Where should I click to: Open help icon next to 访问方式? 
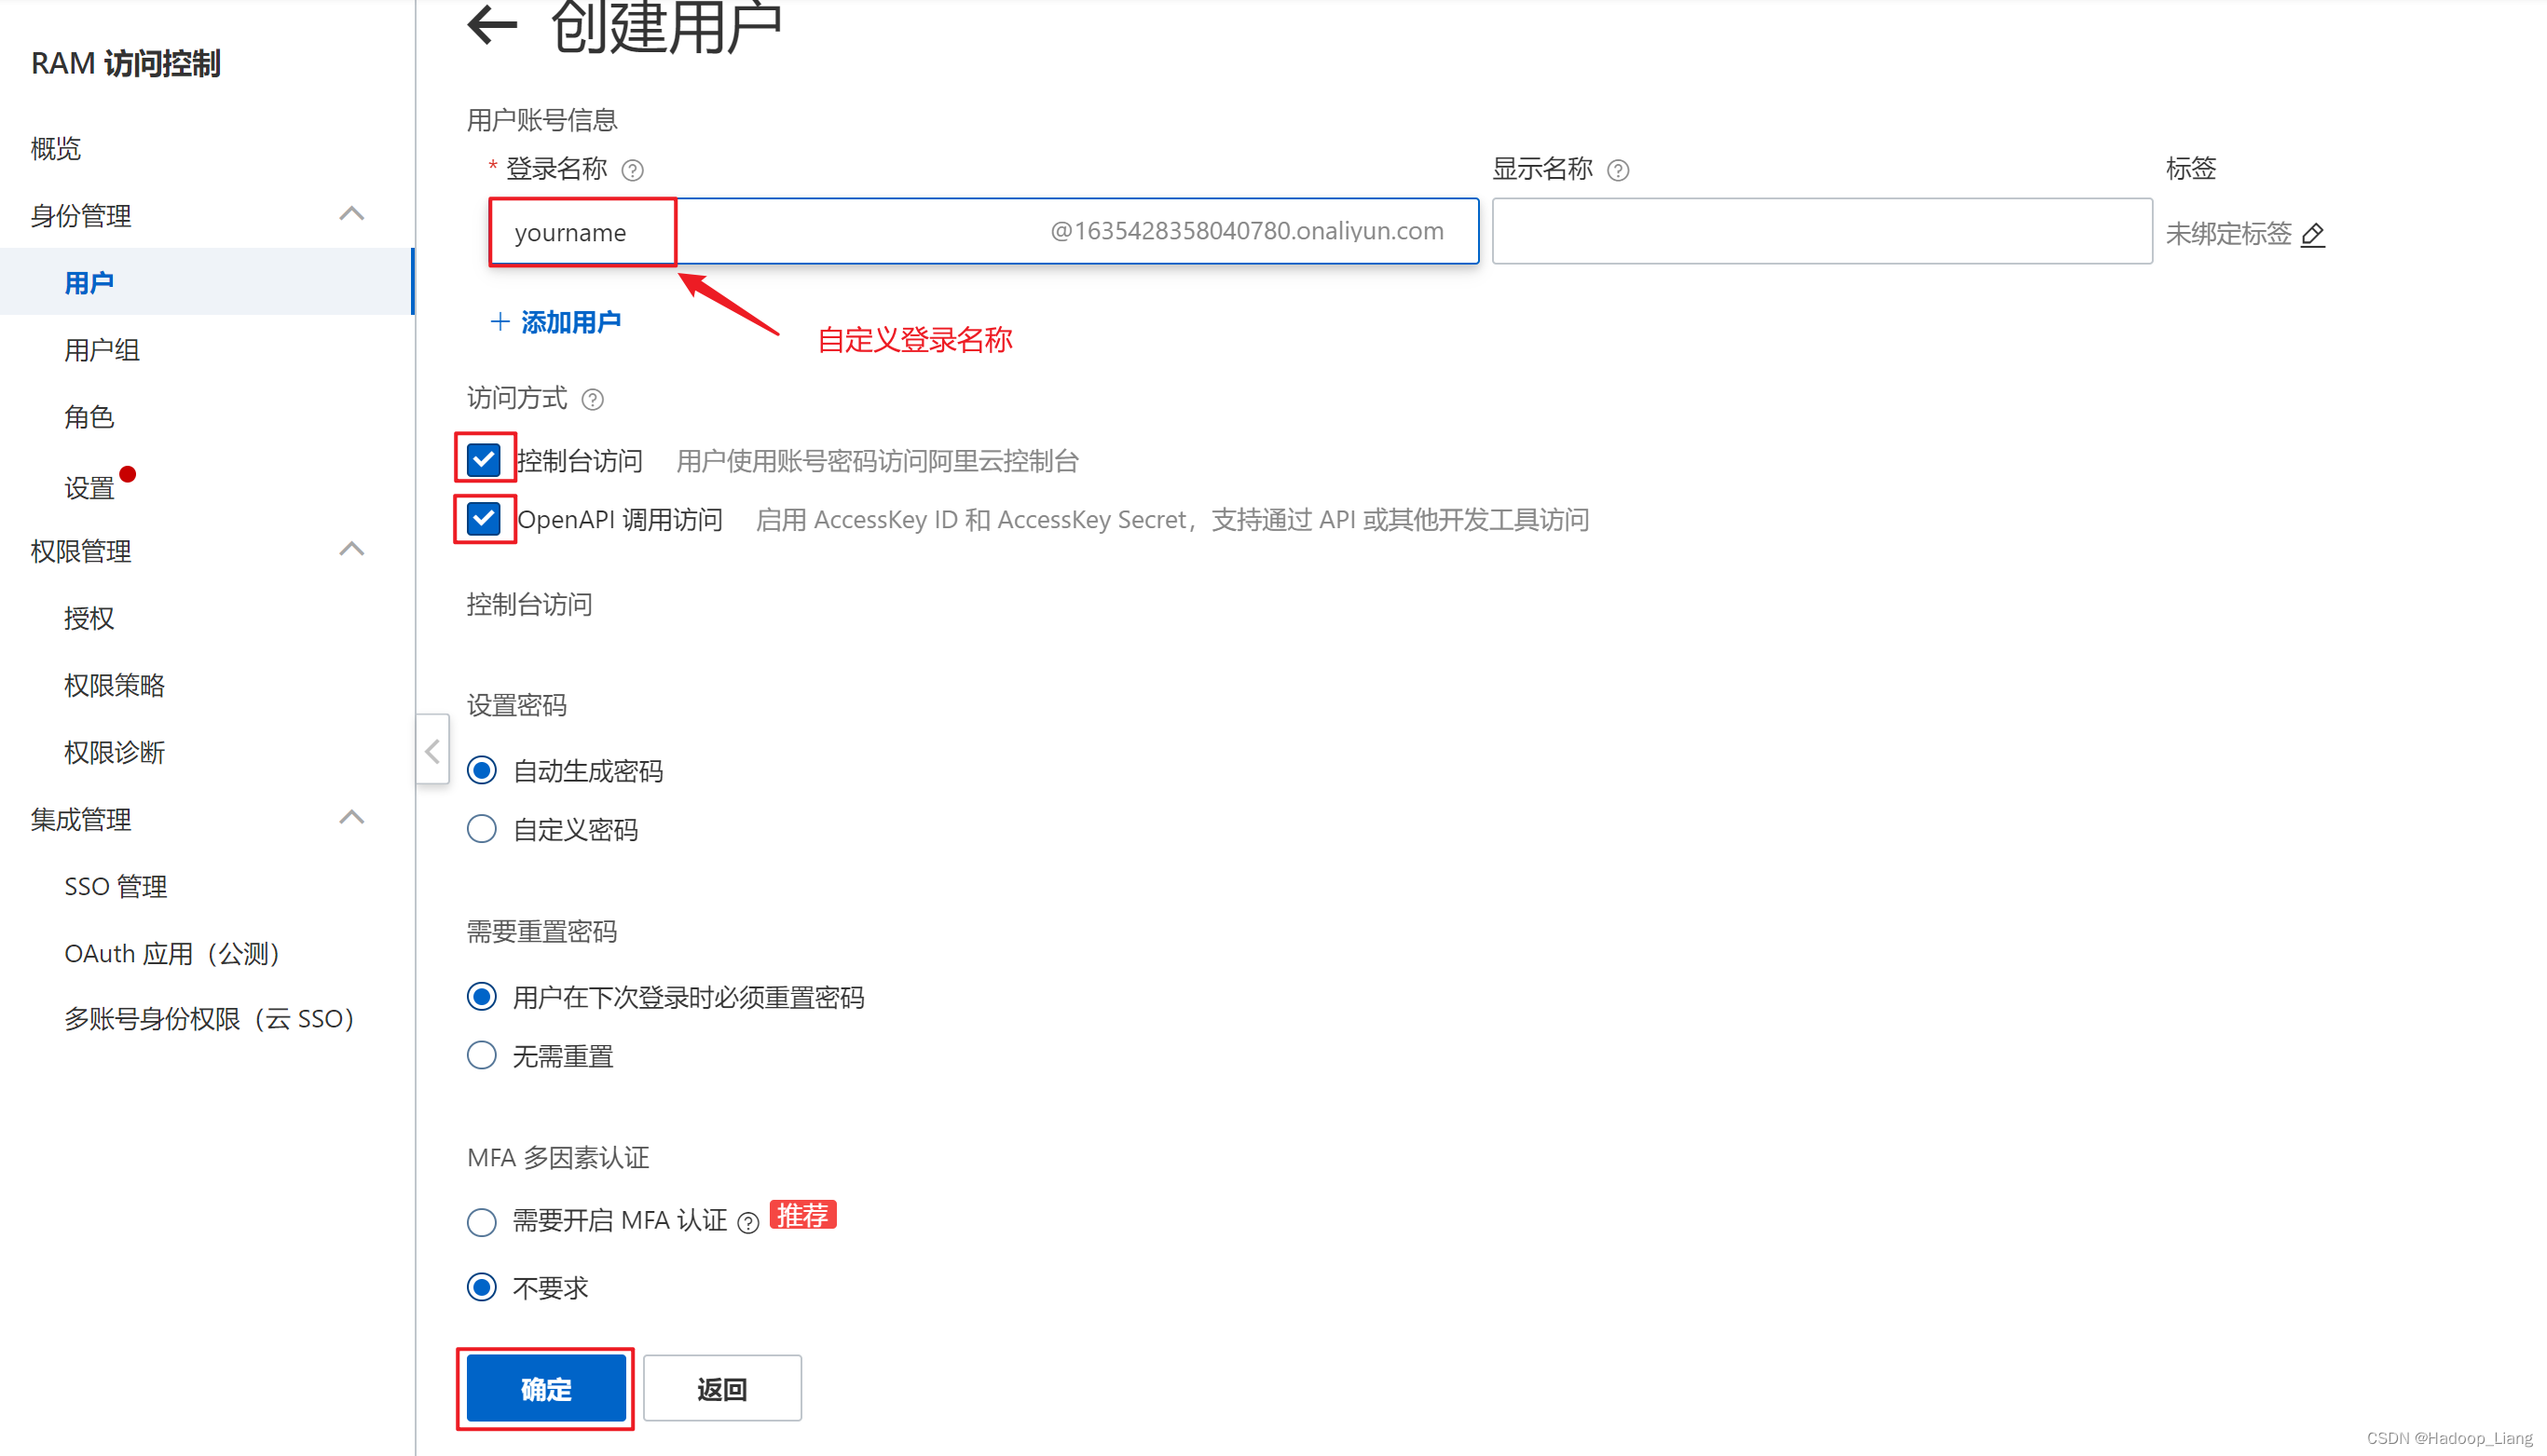click(592, 400)
